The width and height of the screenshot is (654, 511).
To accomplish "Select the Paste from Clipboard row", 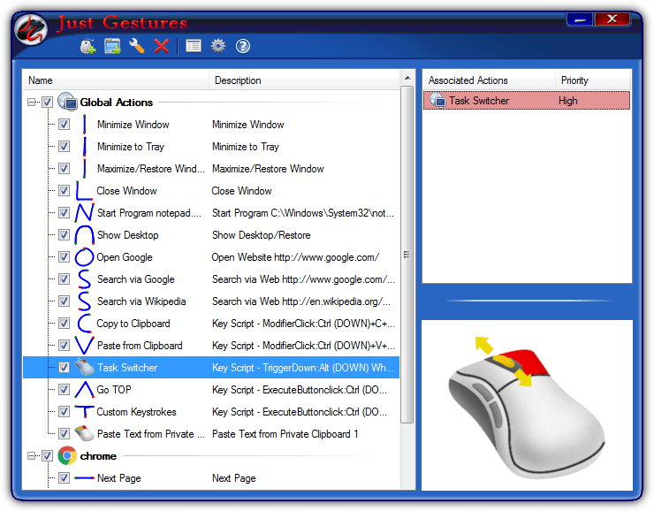I will (211, 346).
